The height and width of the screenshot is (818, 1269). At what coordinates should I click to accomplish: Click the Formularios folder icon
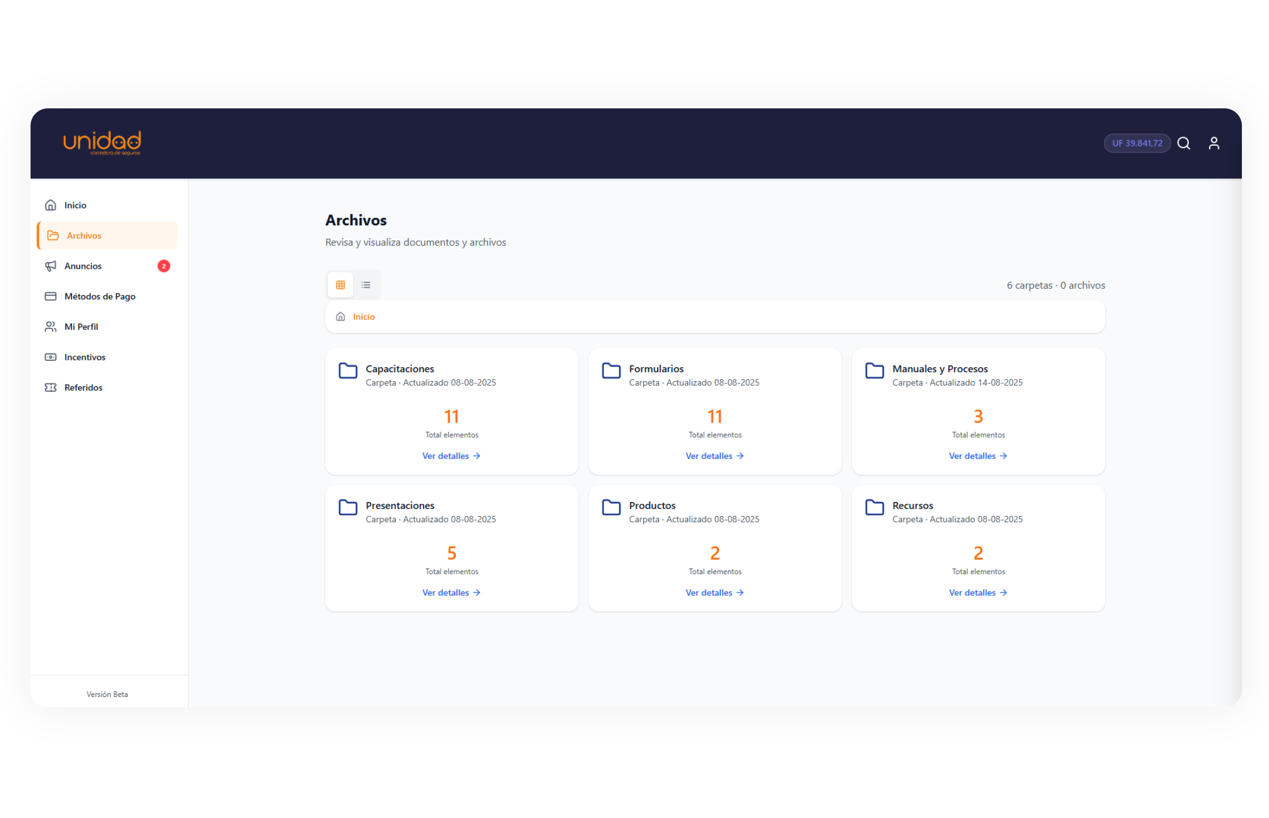point(611,370)
